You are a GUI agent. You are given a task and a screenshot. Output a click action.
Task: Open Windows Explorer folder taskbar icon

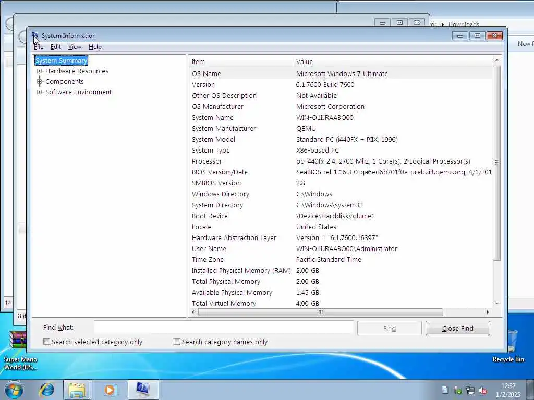[x=77, y=390]
